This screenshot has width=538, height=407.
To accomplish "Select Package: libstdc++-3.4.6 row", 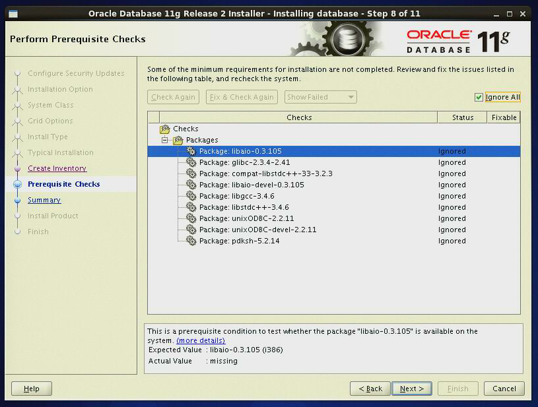I will click(x=334, y=207).
